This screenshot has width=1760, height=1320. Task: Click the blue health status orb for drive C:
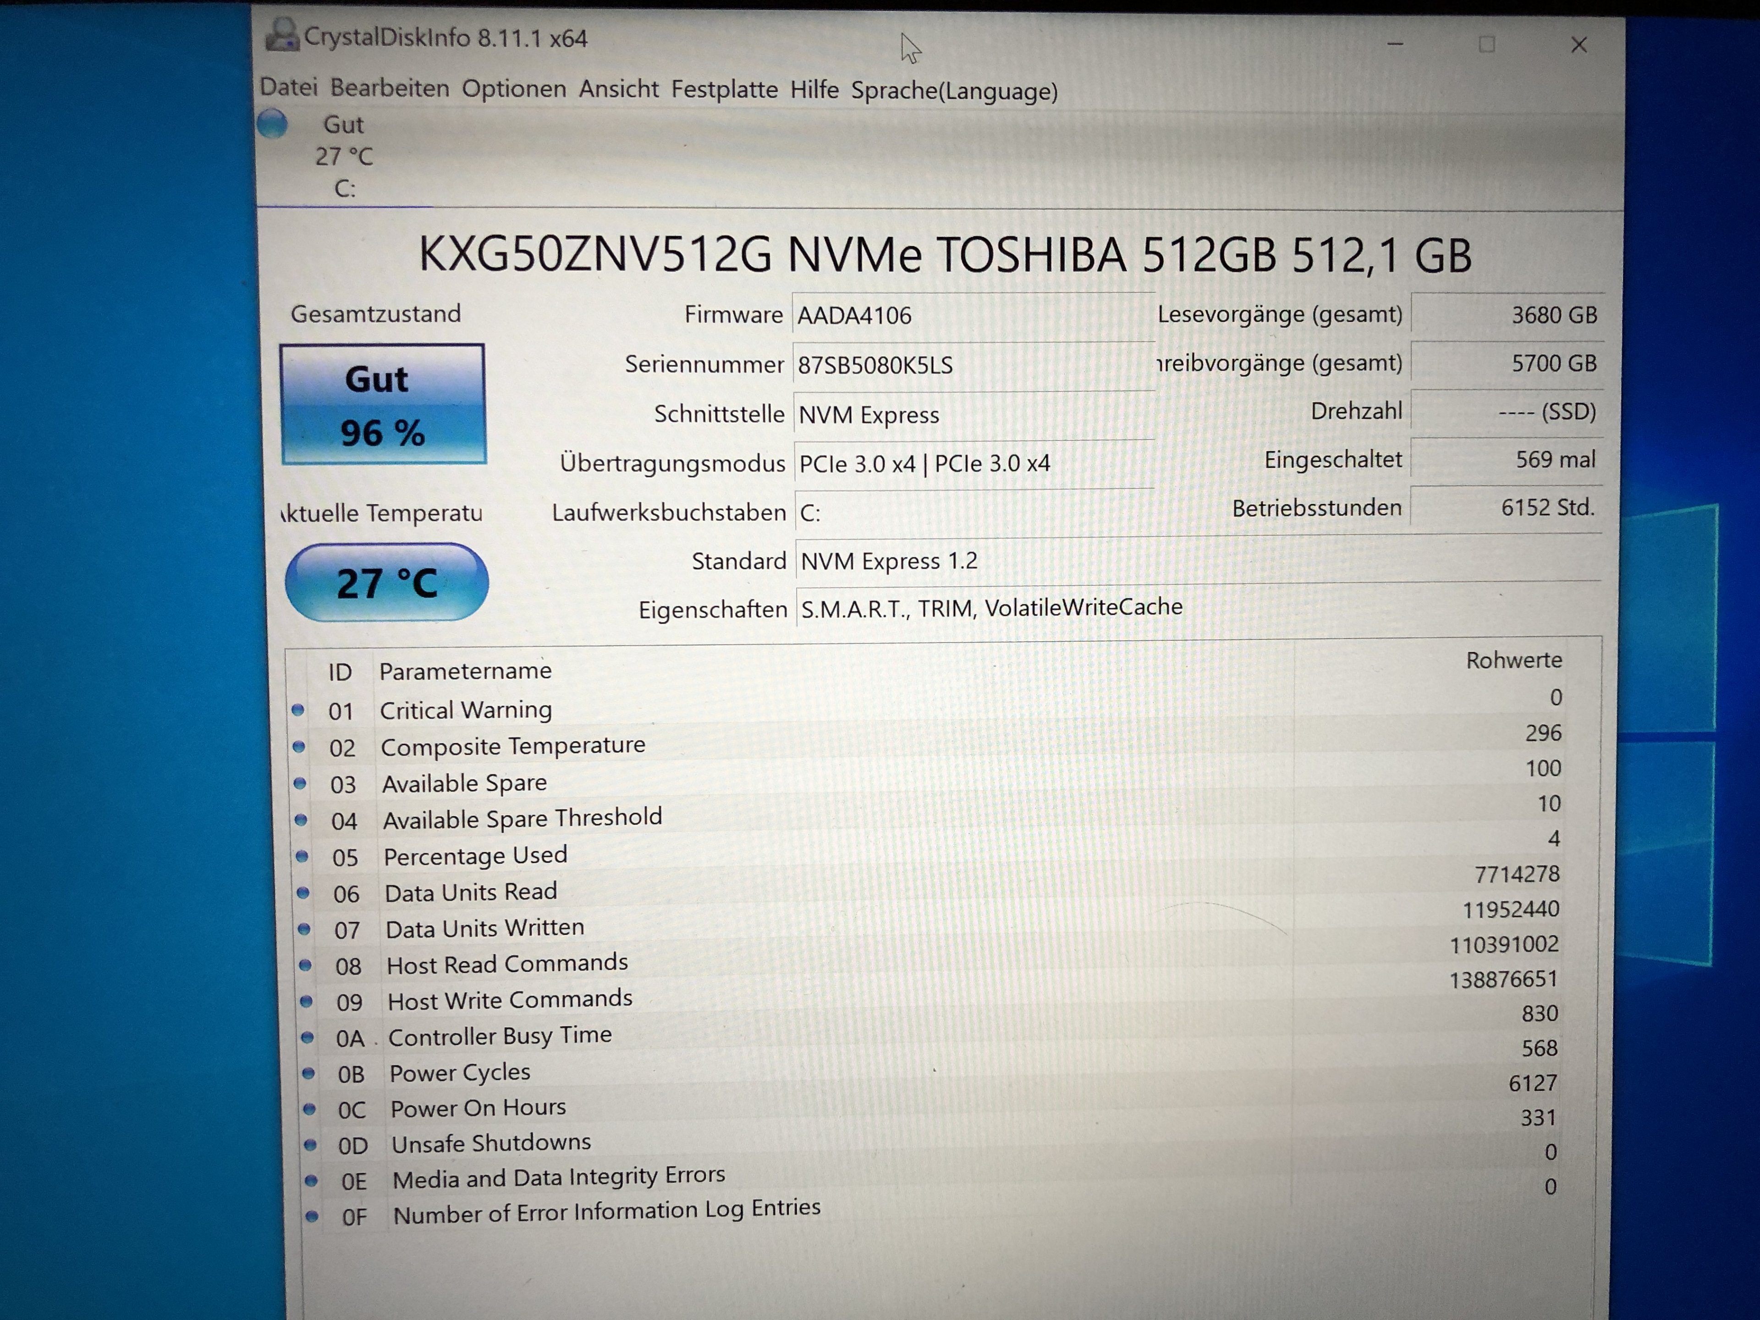273,124
